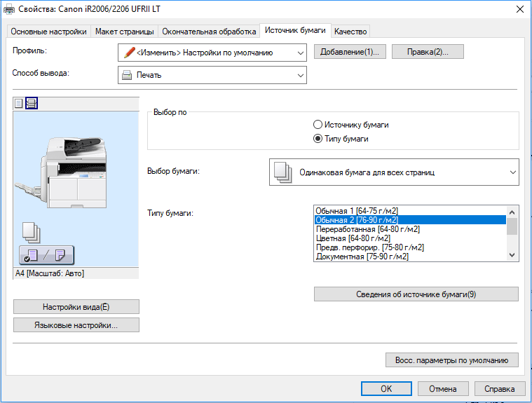Viewport: 532px width, 403px height.
Task: Click the 'Отмена' button
Action: coord(443,388)
